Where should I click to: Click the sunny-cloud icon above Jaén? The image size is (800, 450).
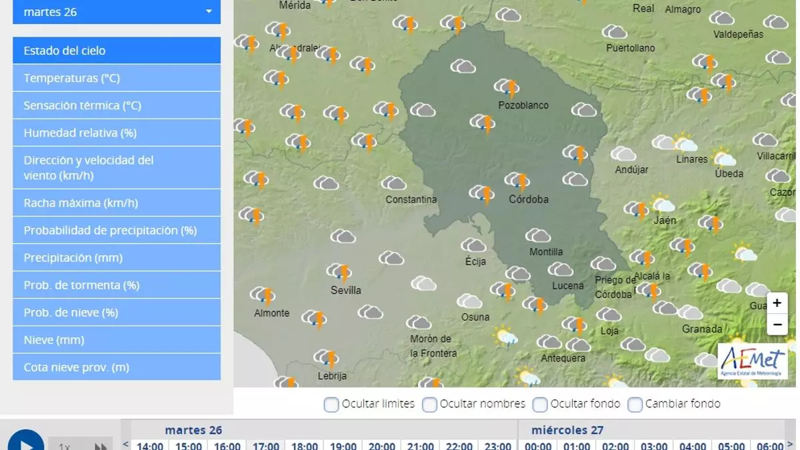(663, 203)
